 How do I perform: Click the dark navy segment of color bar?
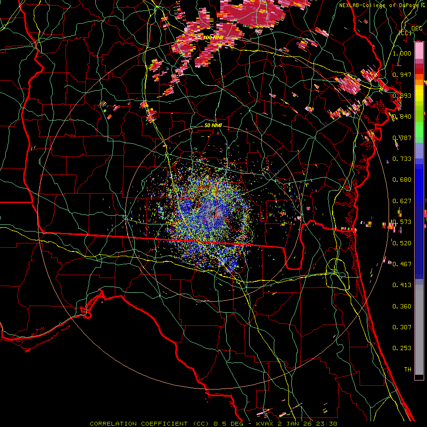click(419, 242)
